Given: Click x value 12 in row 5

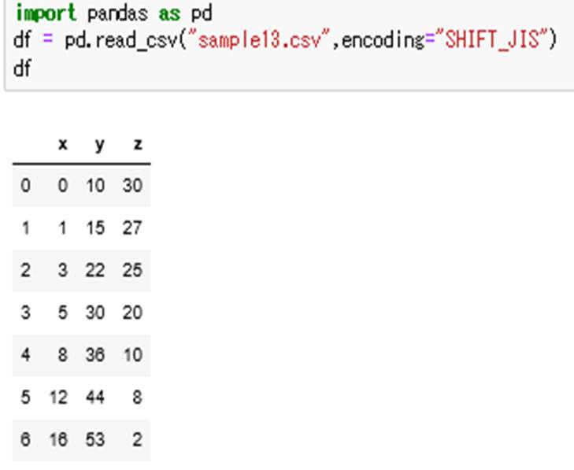Looking at the screenshot, I should pyautogui.click(x=58, y=397).
